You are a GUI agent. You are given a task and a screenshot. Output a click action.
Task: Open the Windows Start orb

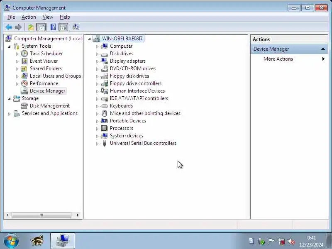[11, 241]
